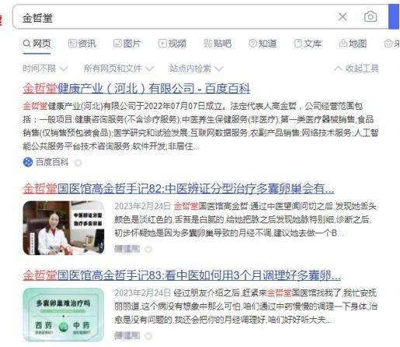Viewport: 400px width, 347px height.
Task: Open the 地图 map tab
Action: 353,44
